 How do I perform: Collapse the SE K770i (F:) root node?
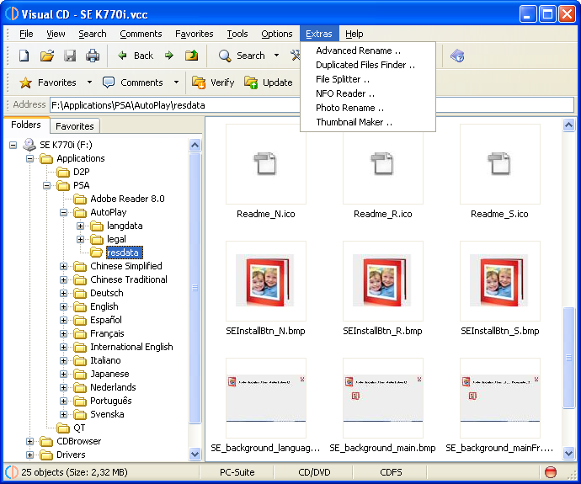coord(13,145)
